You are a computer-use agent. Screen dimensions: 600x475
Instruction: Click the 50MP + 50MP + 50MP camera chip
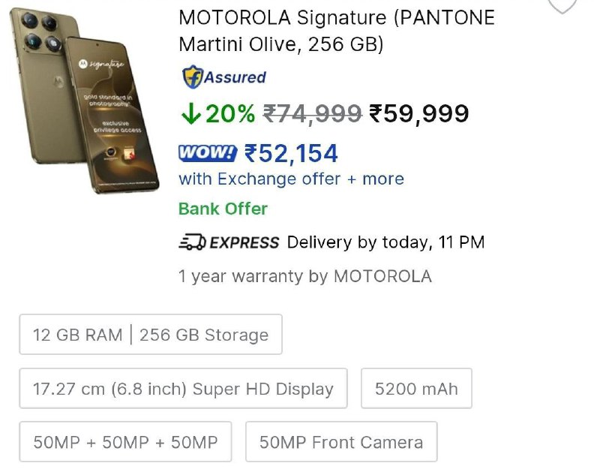pyautogui.click(x=125, y=442)
